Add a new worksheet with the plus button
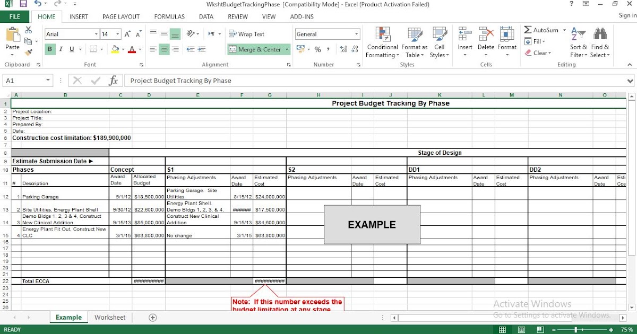 tap(152, 317)
